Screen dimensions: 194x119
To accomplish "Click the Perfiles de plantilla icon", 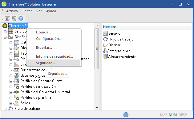I will click(17, 98).
